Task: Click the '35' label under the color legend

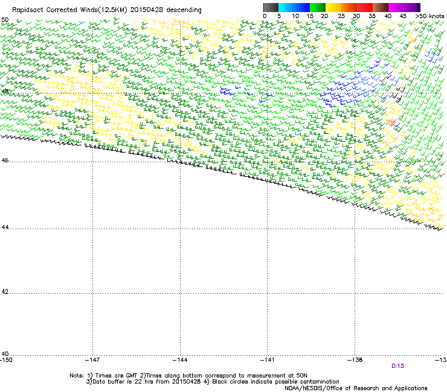Action: pos(372,16)
